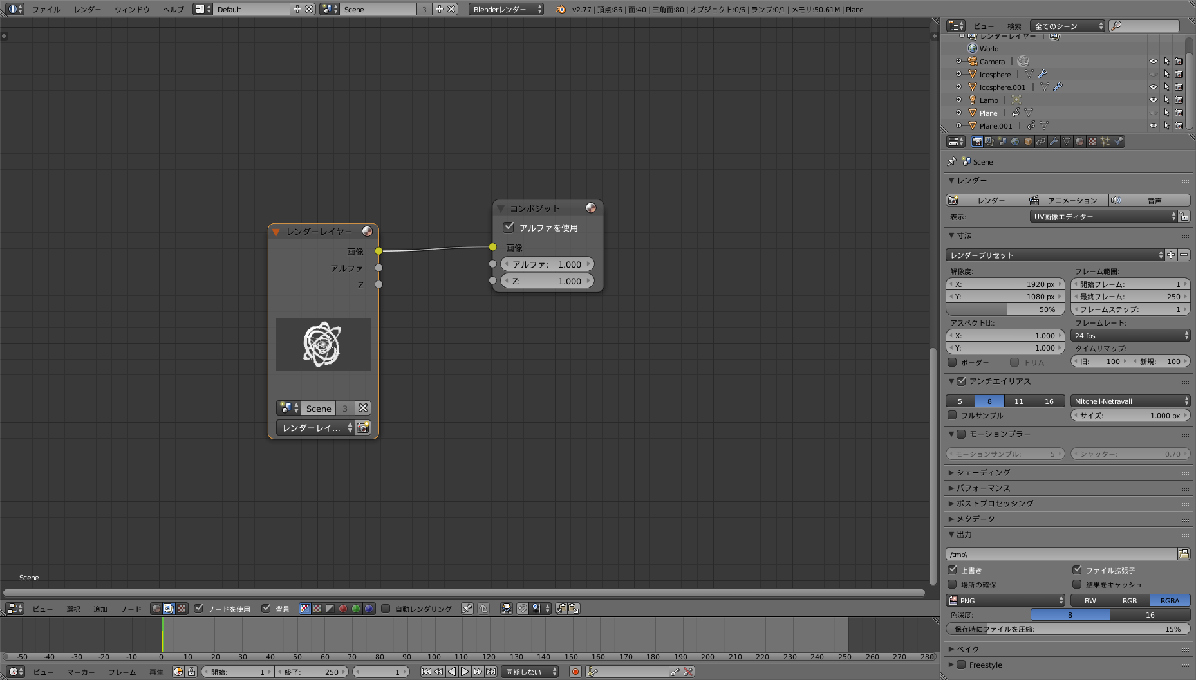Click the '音声' audio button
The width and height of the screenshot is (1196, 680).
(1150, 200)
